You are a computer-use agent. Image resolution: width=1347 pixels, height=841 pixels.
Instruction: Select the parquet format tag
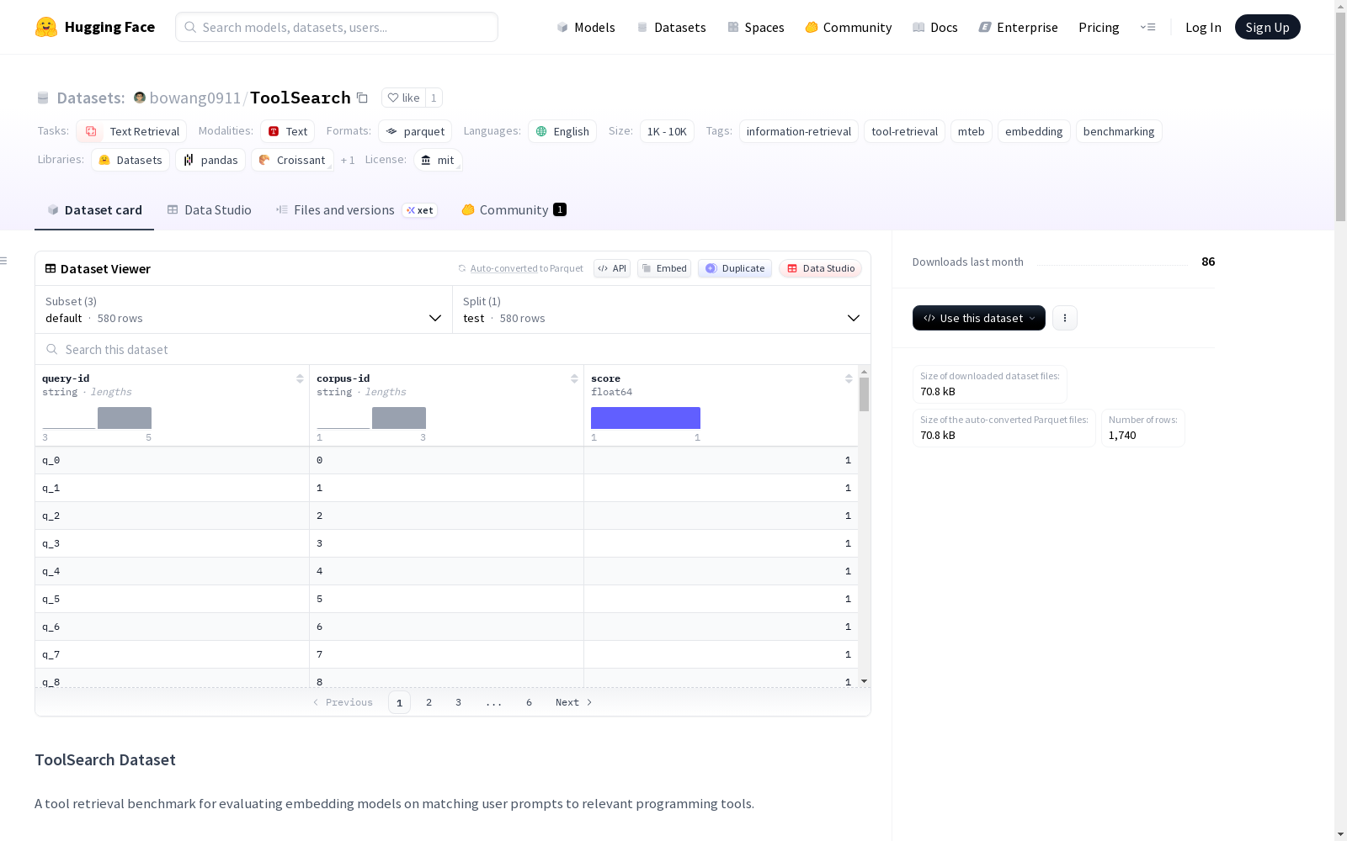coord(415,131)
